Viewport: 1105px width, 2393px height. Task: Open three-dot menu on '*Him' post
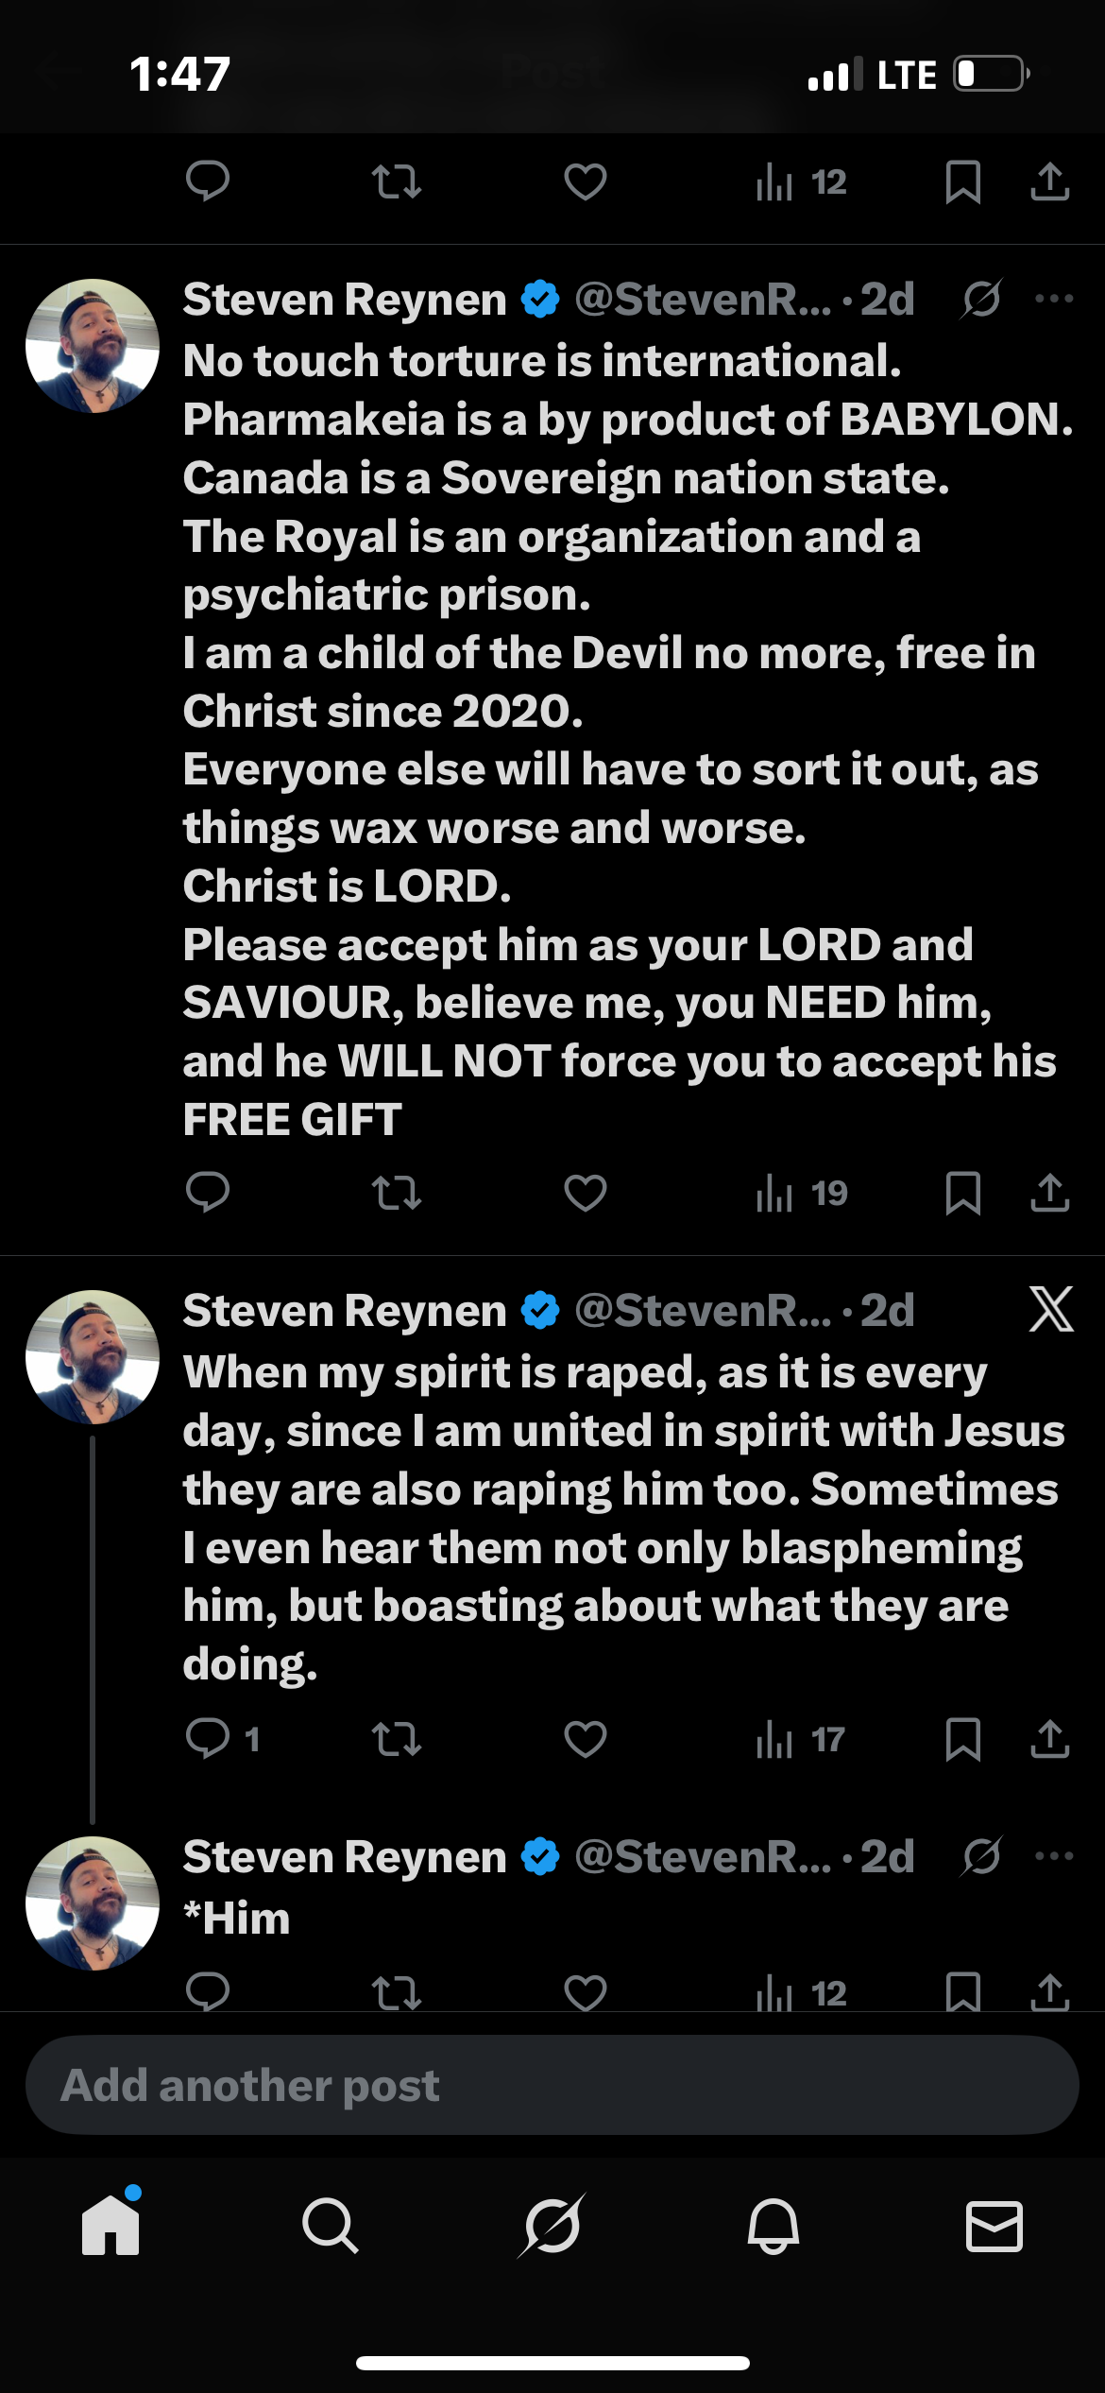pos(1054,1856)
